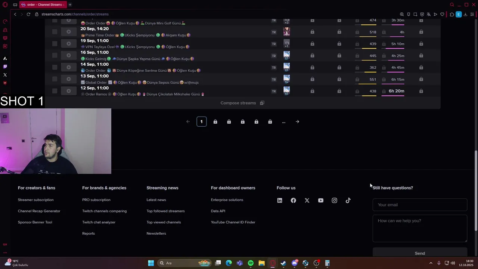The image size is (478, 269).
Task: Open Steam from the taskbar
Action: 283,263
